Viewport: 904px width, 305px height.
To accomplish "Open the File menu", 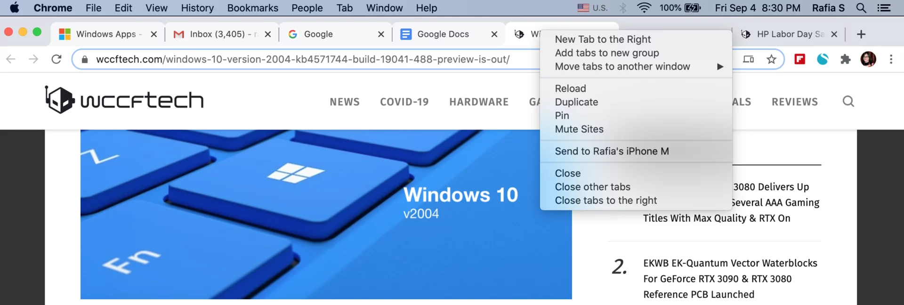I will 93,8.
